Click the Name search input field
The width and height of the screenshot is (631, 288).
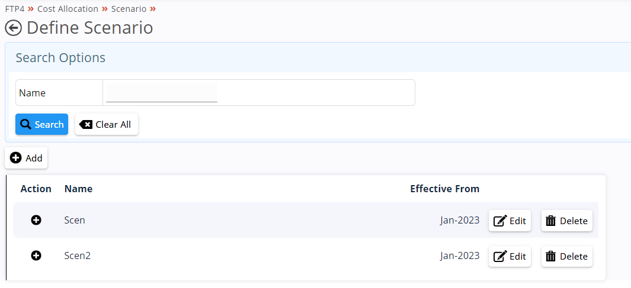click(x=162, y=93)
